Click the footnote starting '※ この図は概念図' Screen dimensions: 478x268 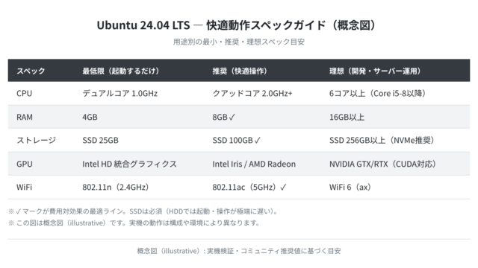(x=134, y=223)
